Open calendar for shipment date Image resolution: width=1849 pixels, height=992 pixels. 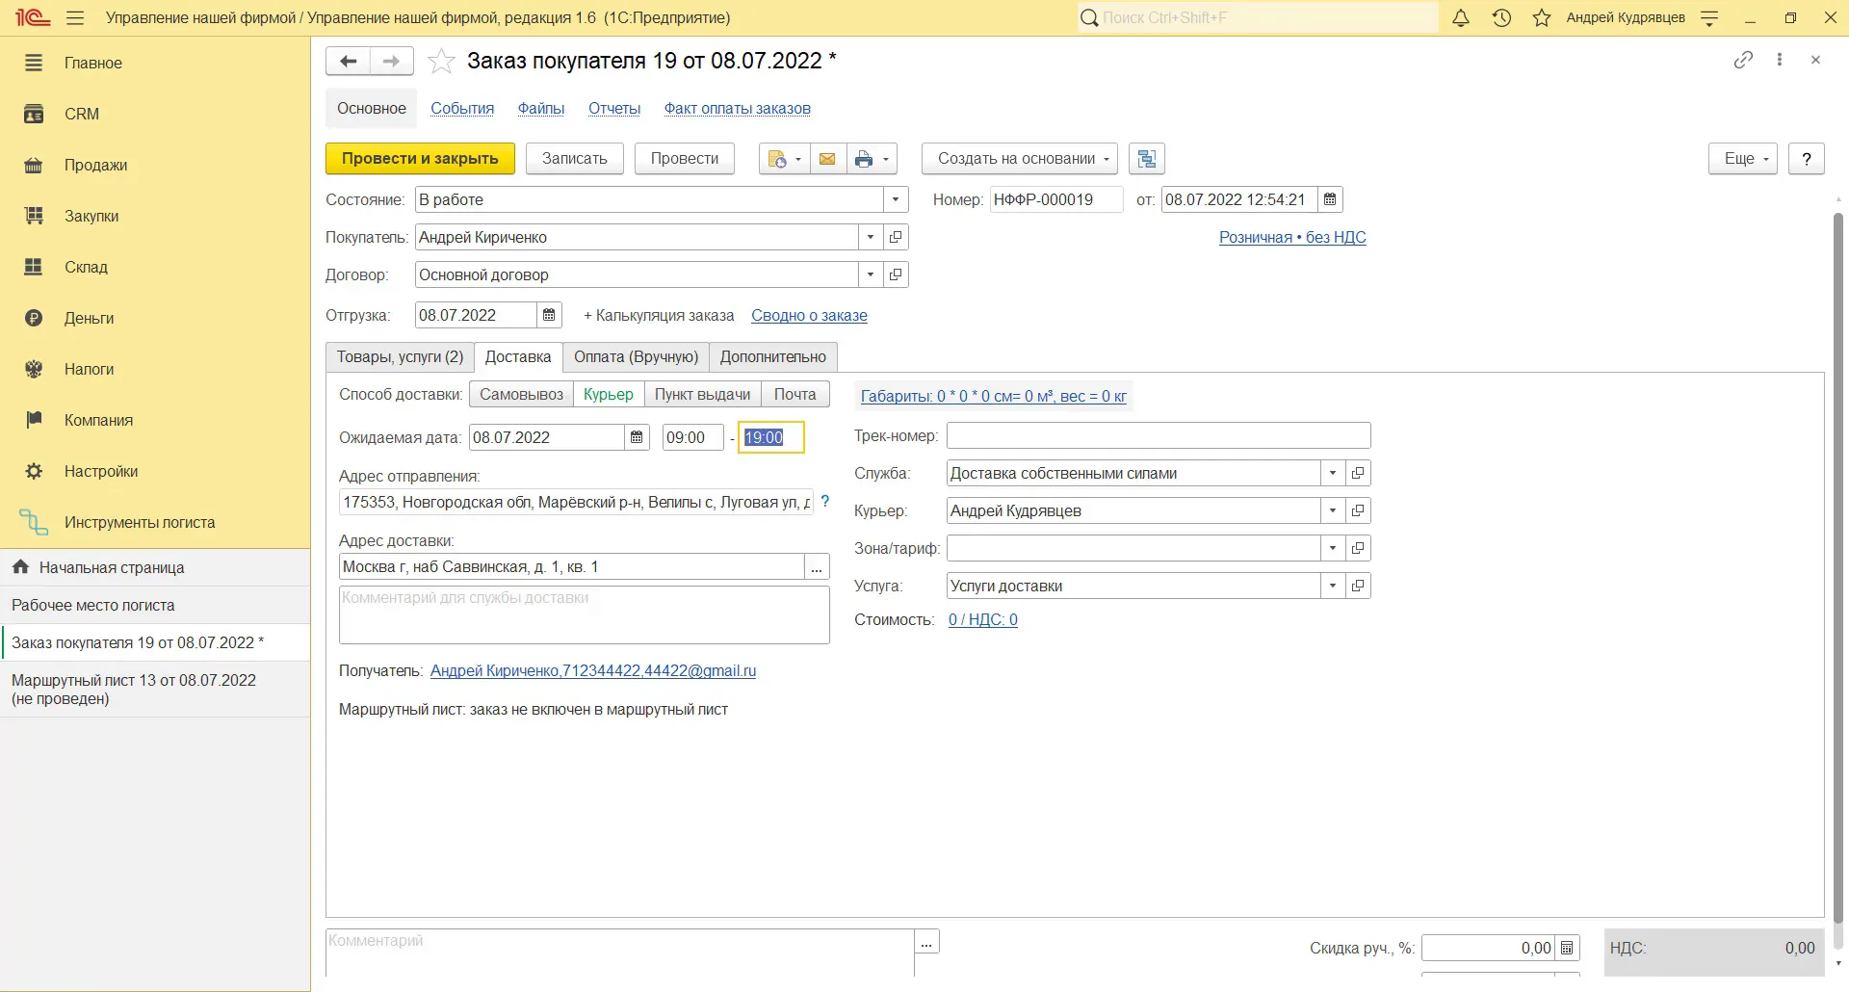549,315
